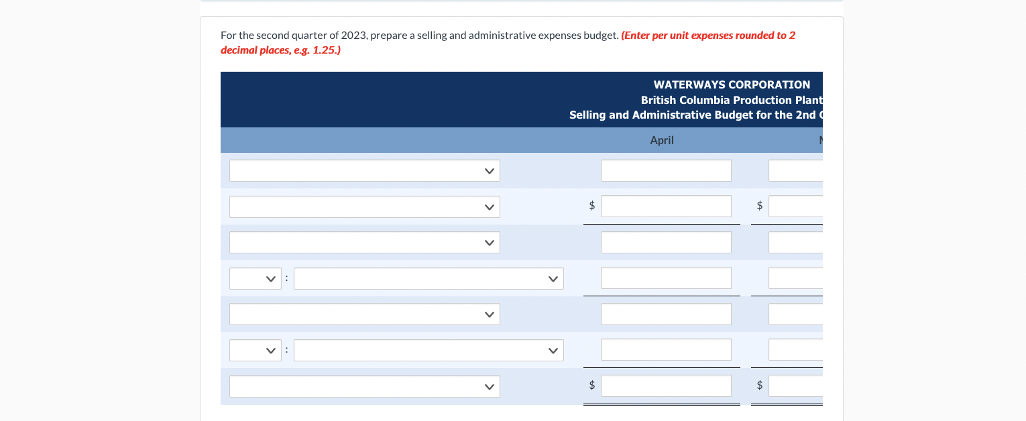Image resolution: width=1026 pixels, height=421 pixels.
Task: Click the partially visible May input in the first row
Action: [x=798, y=170]
